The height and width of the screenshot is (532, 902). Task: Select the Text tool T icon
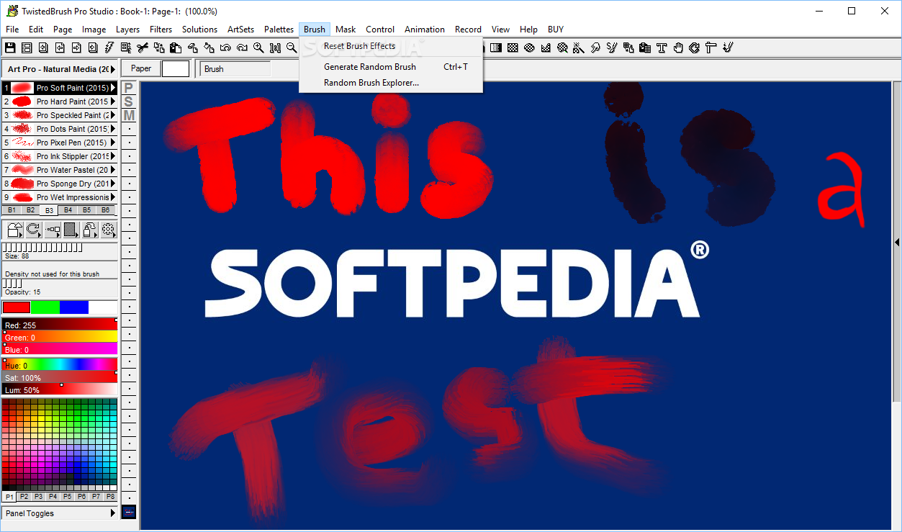(x=662, y=48)
